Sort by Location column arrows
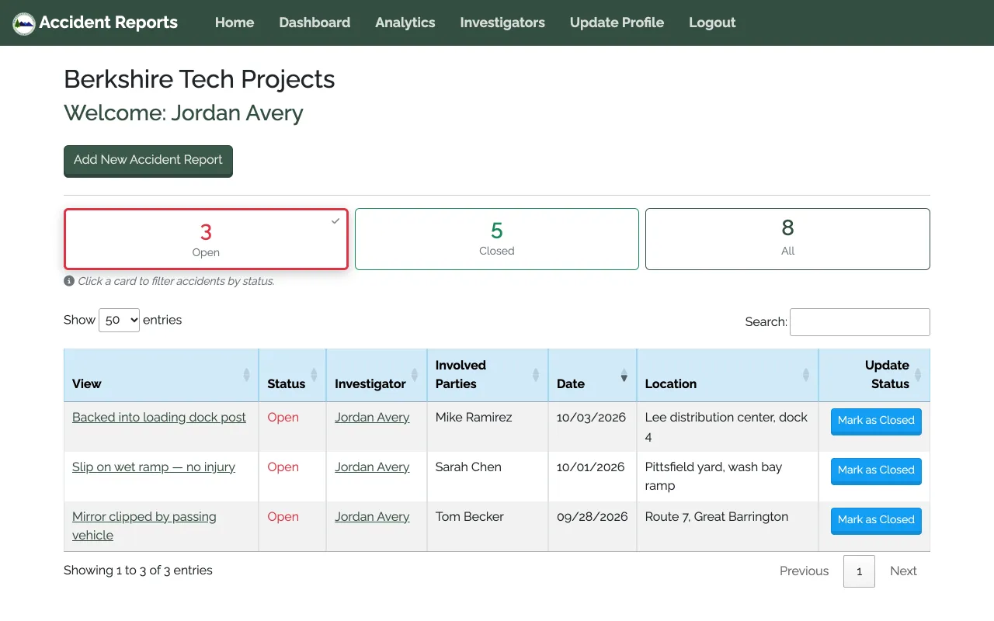Viewport: 994px width, 621px height. (x=806, y=375)
